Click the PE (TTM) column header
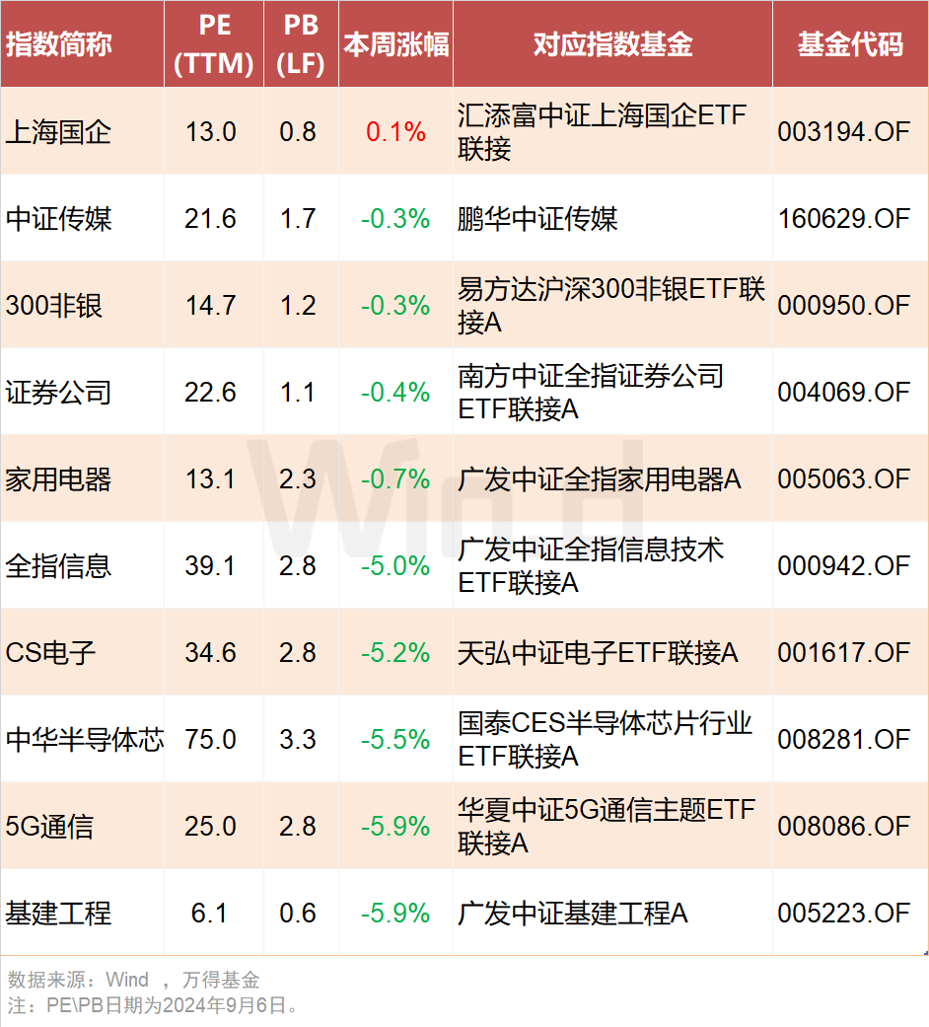 [213, 44]
